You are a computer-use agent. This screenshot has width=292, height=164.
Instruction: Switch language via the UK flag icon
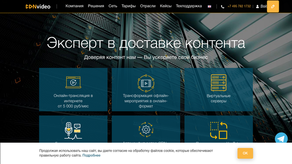tap(209, 6)
